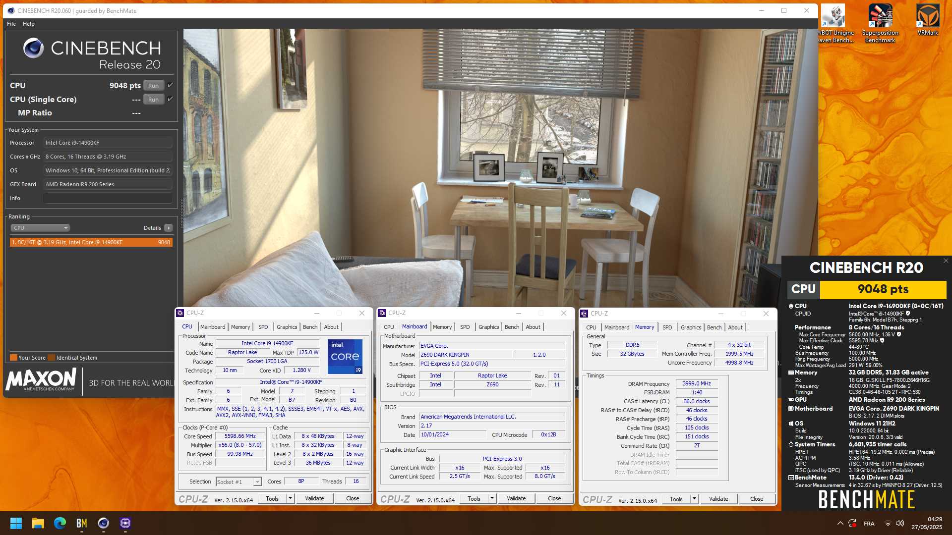Click second CPU-Z window title icon
This screenshot has width=952, height=535.
(x=382, y=313)
